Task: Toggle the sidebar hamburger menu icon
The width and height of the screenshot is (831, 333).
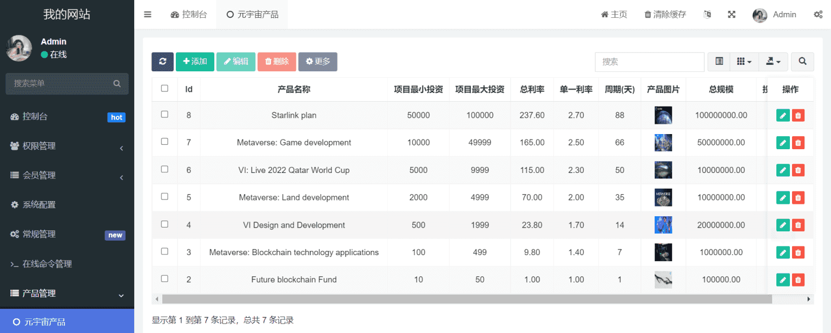Action: click(x=148, y=15)
